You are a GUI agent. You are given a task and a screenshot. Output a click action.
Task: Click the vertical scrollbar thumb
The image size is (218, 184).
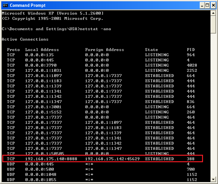coord(213,25)
